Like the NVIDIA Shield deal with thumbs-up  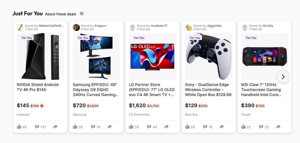point(19,127)
